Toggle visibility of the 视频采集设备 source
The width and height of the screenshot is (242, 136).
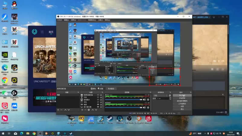[x=98, y=95]
